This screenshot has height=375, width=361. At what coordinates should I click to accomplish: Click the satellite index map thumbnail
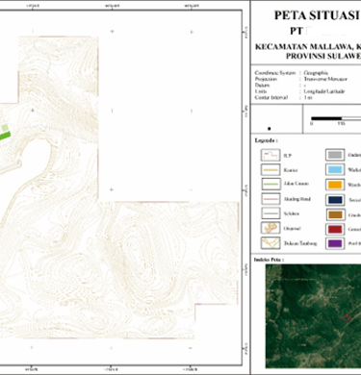click(313, 316)
